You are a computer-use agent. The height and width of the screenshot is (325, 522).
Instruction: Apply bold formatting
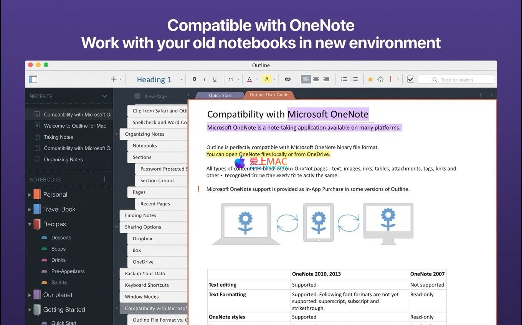[x=195, y=79]
